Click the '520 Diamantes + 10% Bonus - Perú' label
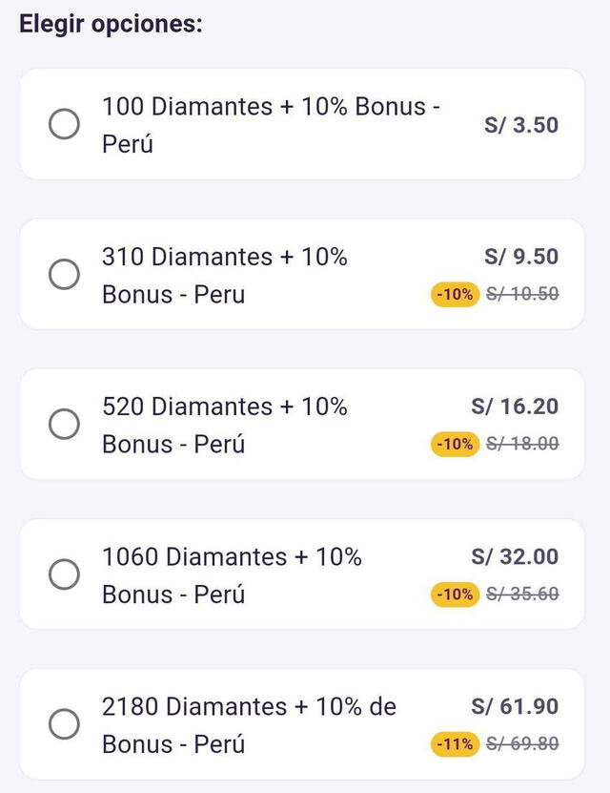The image size is (610, 793). [225, 425]
